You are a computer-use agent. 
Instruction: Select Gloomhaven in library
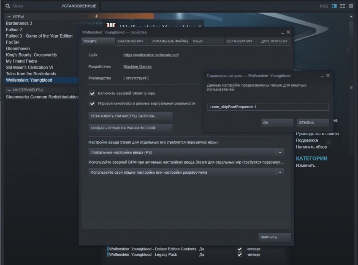point(18,49)
